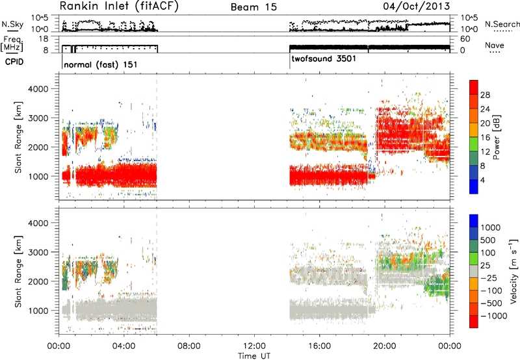The width and height of the screenshot is (520, 360).
Task: Click the "-500" velocity colorbar label
Action: [x=491, y=303]
